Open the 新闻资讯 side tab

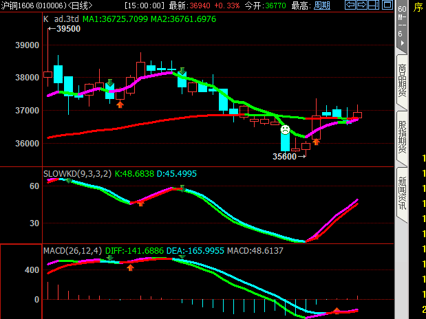click(x=403, y=193)
